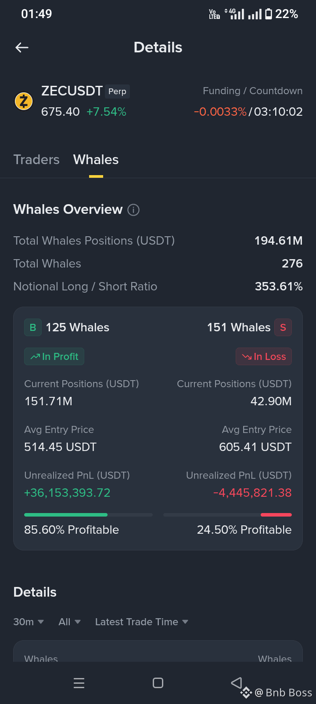Switch to the Traders tab
This screenshot has height=704, width=316.
(x=36, y=160)
